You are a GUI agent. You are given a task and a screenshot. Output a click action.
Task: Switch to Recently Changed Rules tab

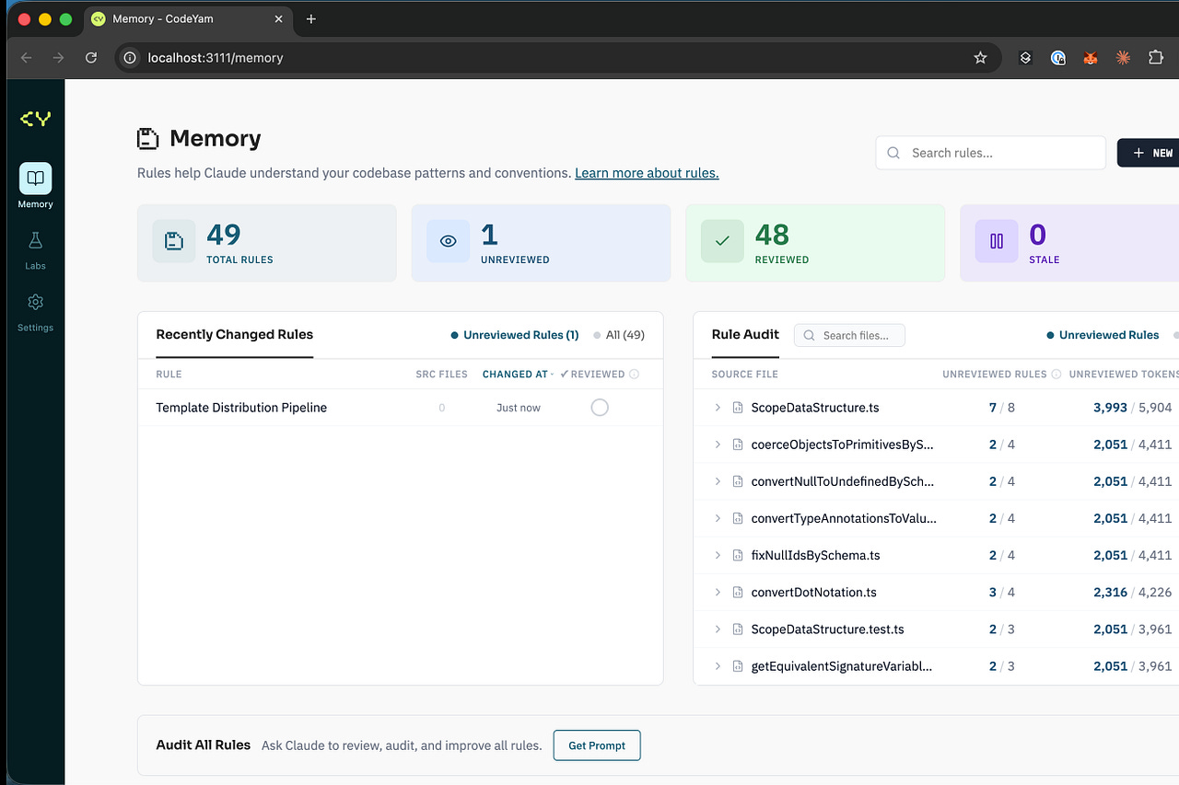click(x=235, y=335)
